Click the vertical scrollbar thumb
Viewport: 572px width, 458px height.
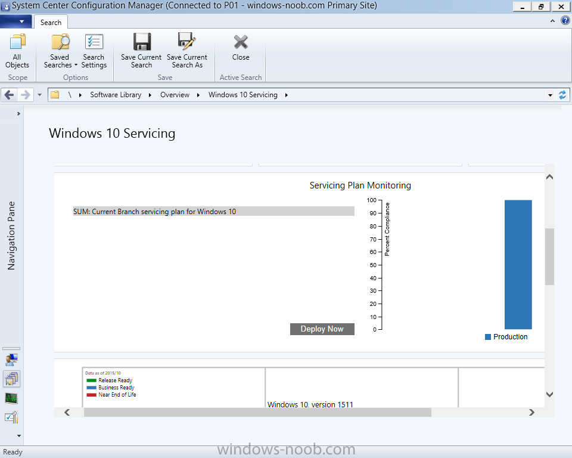549,256
